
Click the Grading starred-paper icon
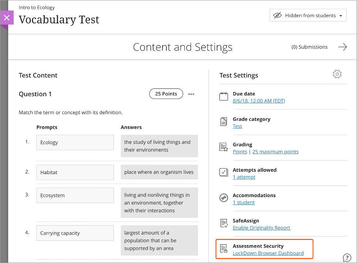pos(224,147)
